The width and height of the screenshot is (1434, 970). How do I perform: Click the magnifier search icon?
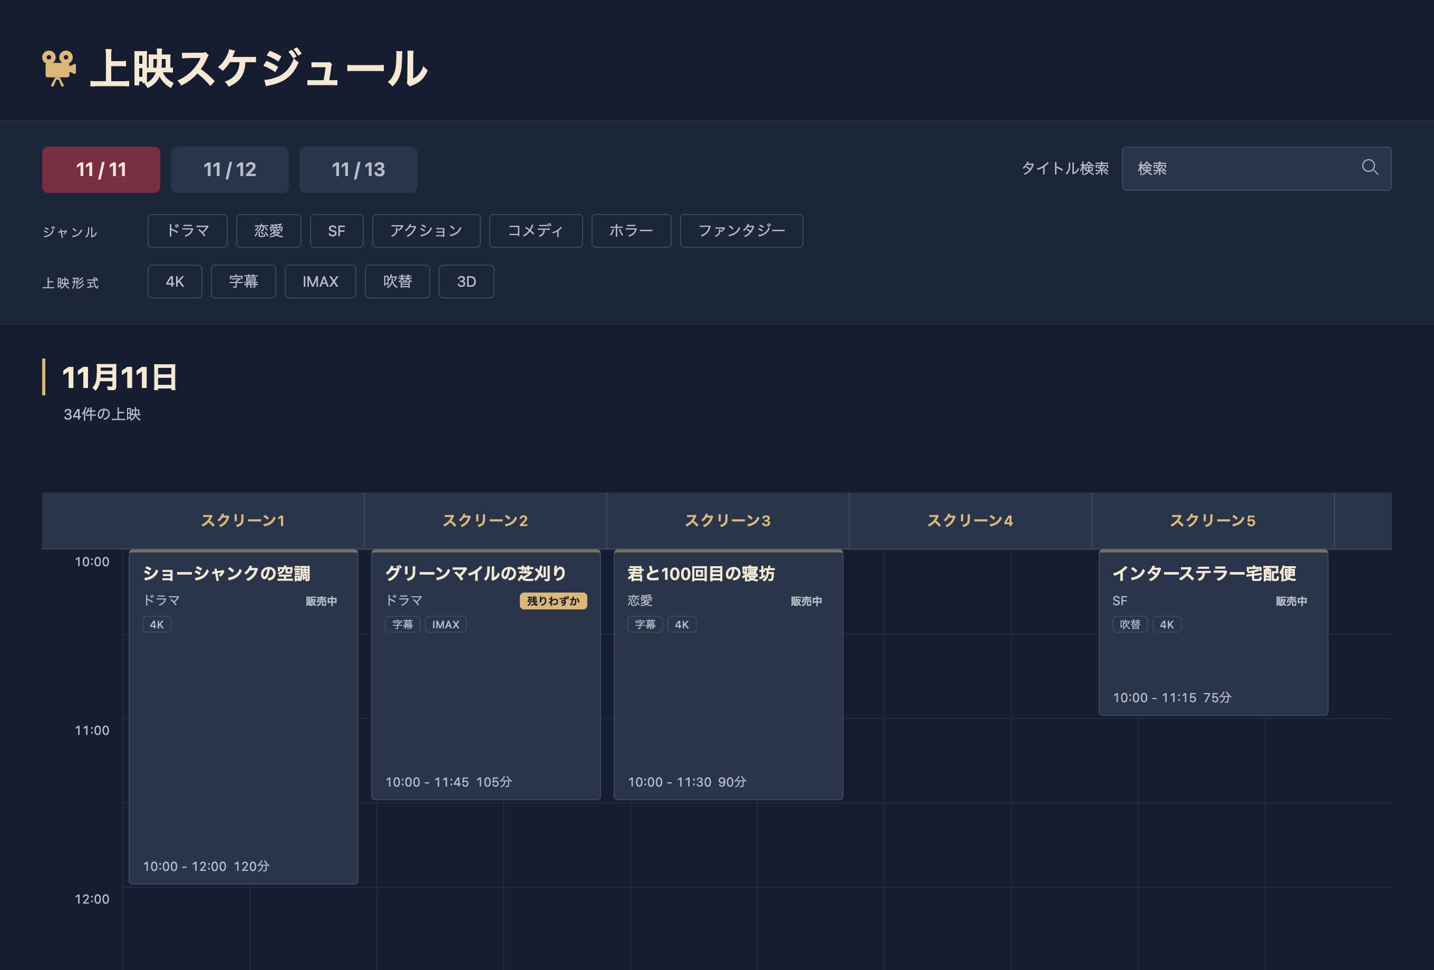[x=1370, y=167]
